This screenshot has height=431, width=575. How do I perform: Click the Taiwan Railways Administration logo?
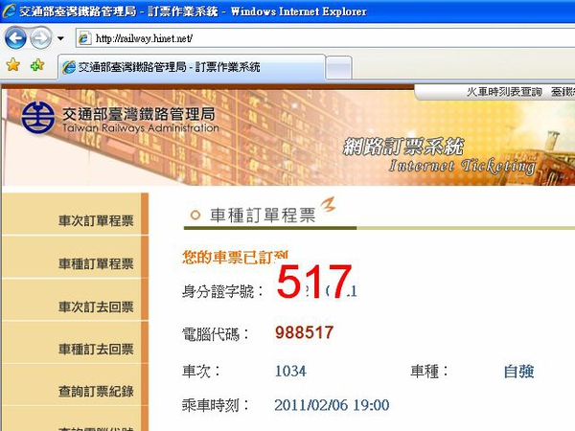coord(37,118)
